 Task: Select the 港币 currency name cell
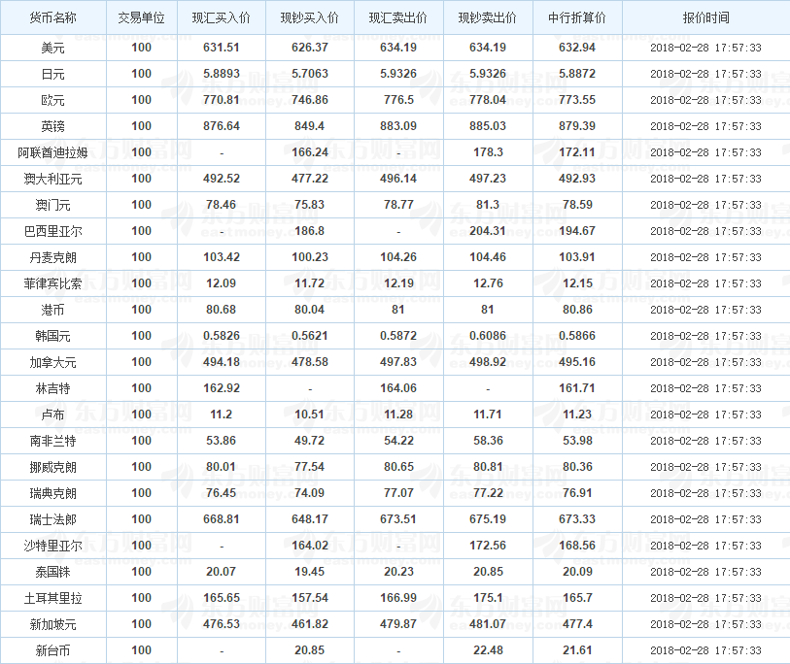tap(52, 310)
